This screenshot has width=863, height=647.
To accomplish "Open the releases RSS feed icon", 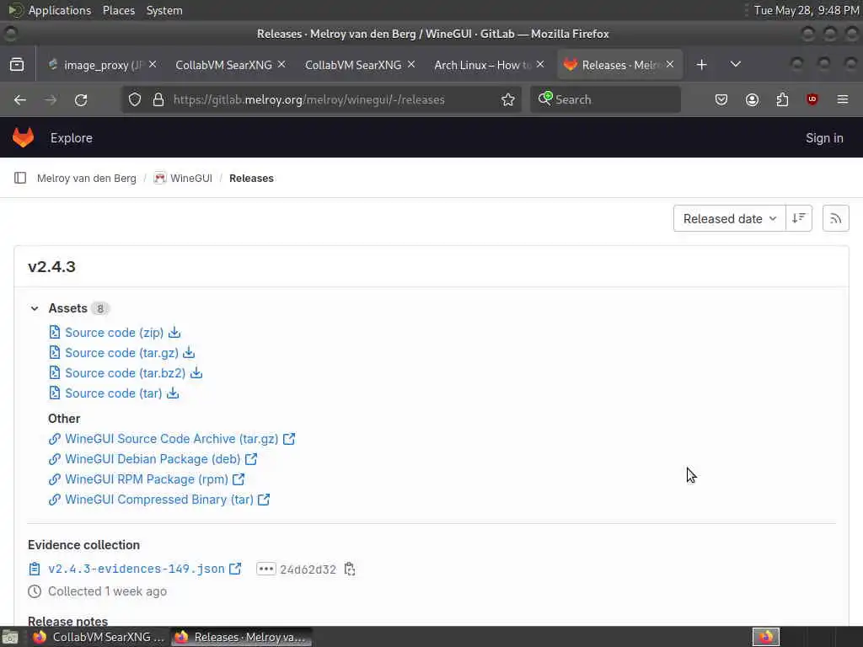I will [835, 218].
